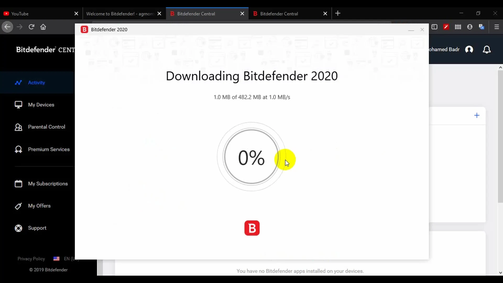The height and width of the screenshot is (283, 503).
Task: Click the Activity graph icon
Action: pyautogui.click(x=18, y=83)
